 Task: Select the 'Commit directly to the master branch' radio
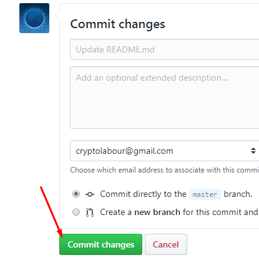[x=76, y=194]
